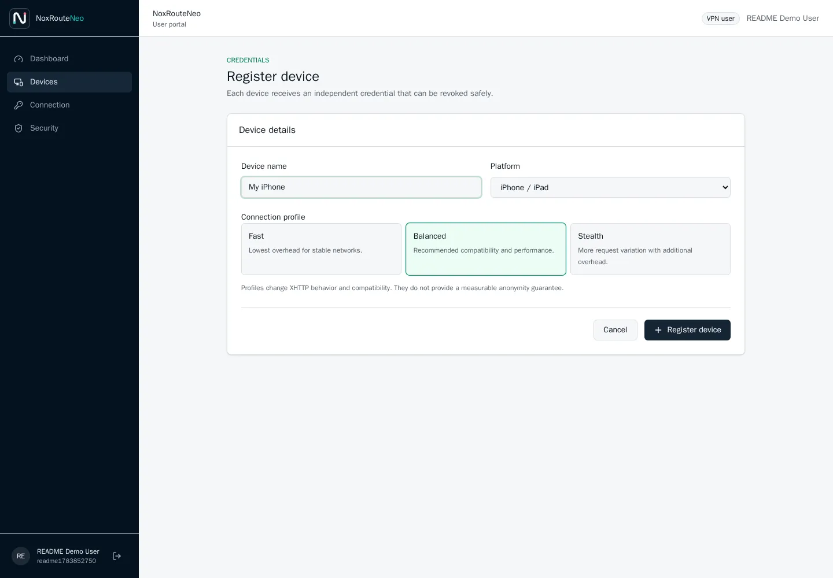The image size is (833, 578).
Task: Click the VPN user badge
Action: 721,18
